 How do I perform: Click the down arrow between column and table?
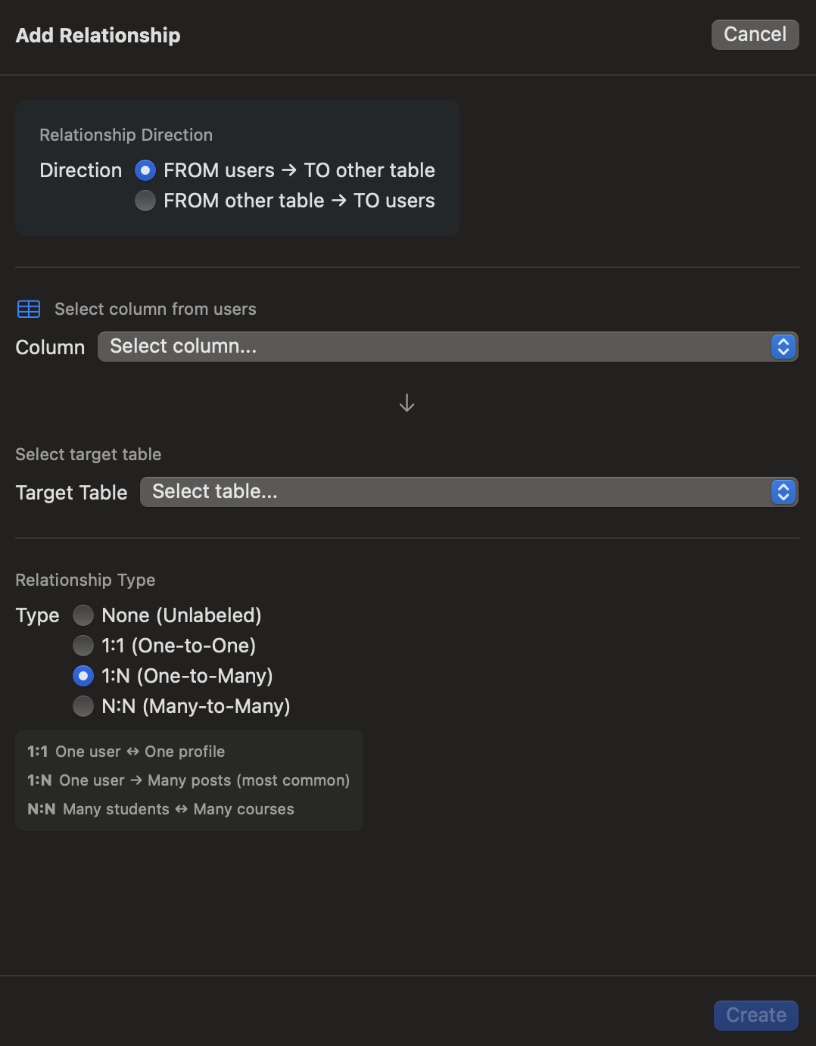click(x=406, y=403)
